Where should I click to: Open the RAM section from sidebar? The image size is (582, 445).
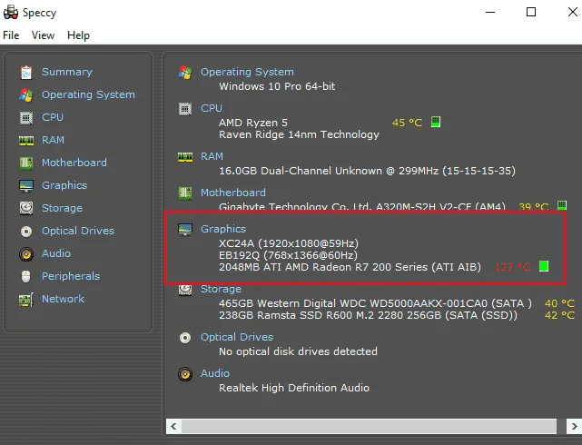[53, 140]
